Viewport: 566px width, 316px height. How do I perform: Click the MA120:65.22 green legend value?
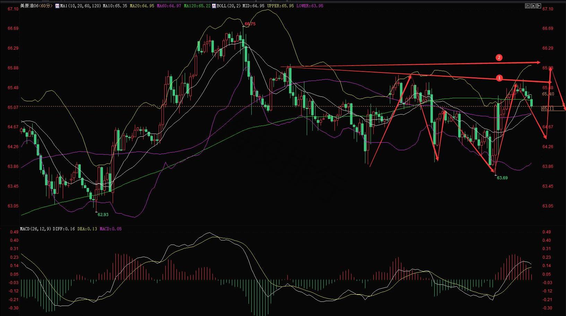[x=197, y=6]
